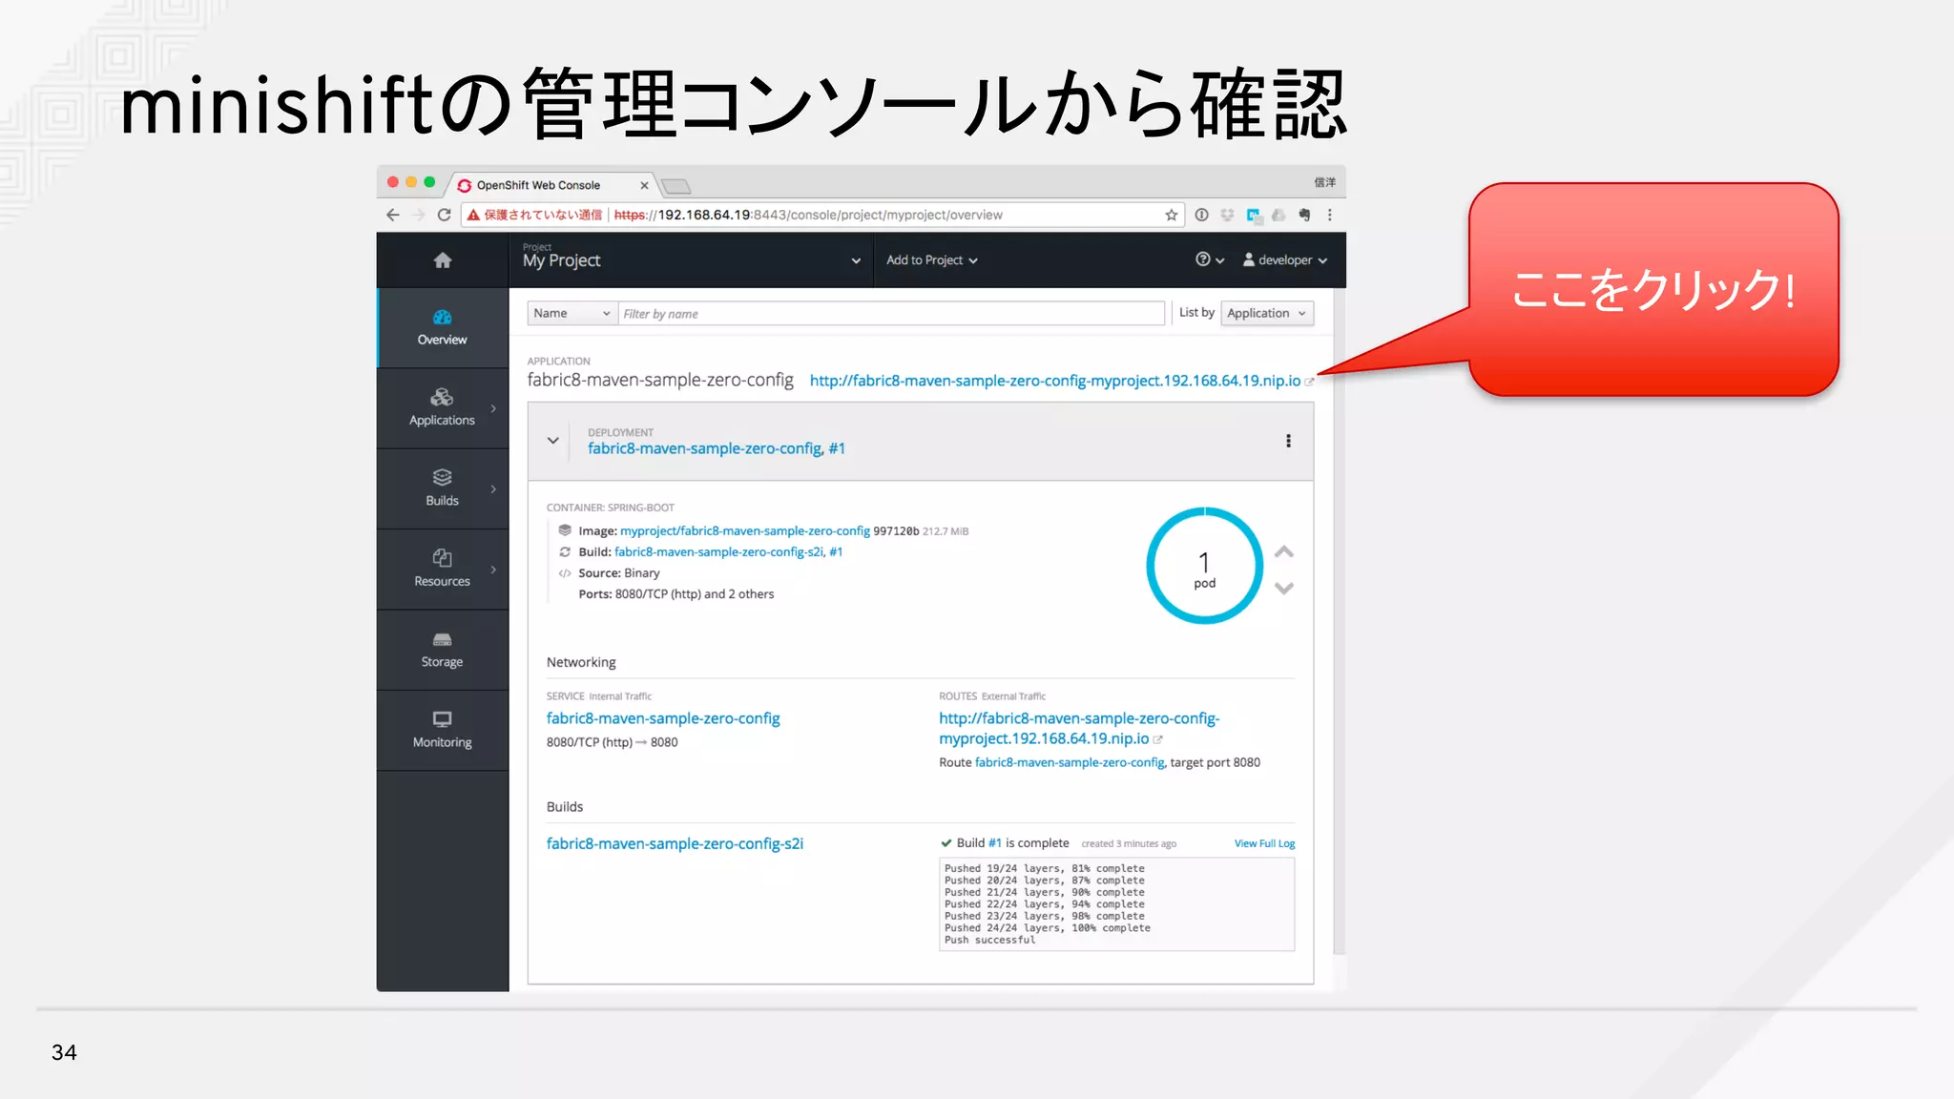Open the Monitoring sidebar section
The width and height of the screenshot is (1954, 1099).
(443, 731)
